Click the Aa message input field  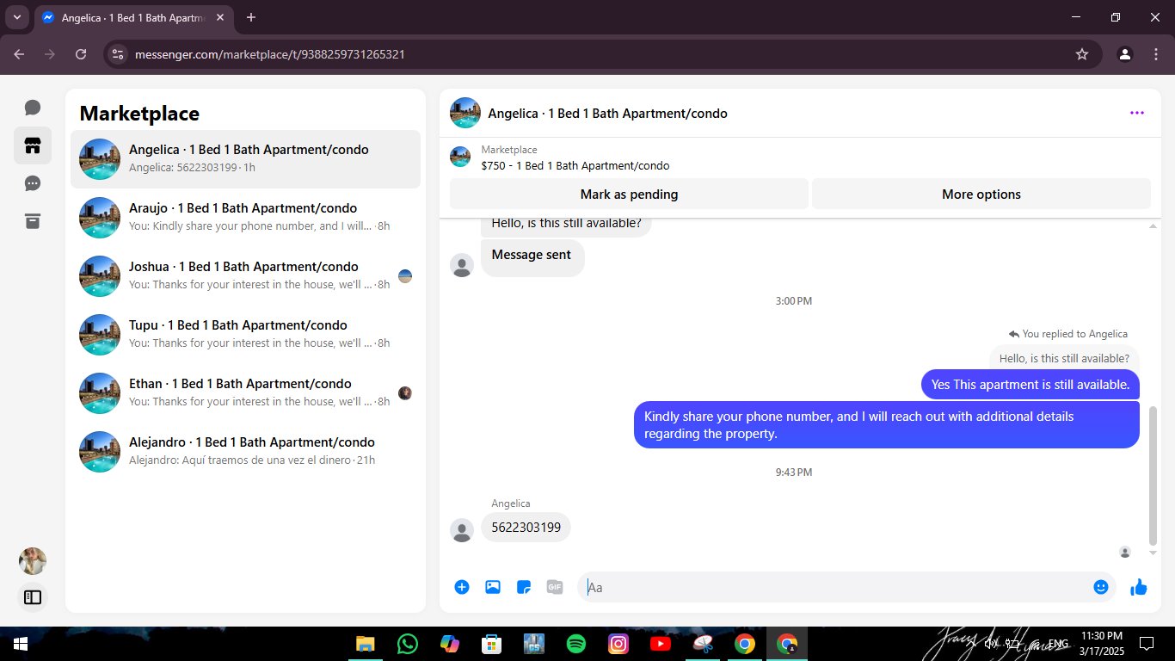click(x=834, y=587)
